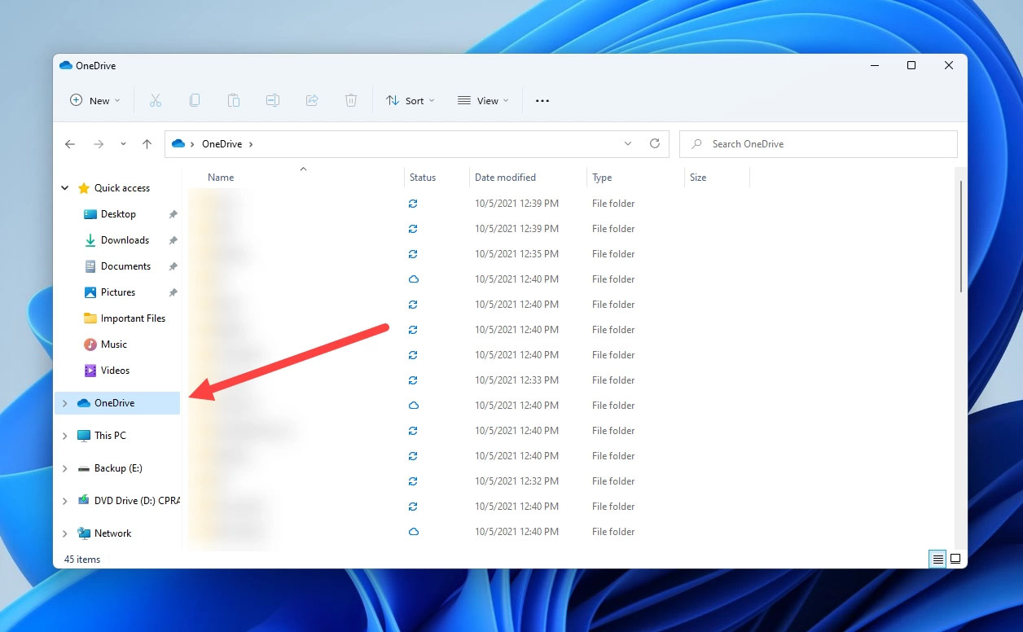Click the Cut scissors icon in toolbar
The height and width of the screenshot is (632, 1023).
[x=156, y=100]
